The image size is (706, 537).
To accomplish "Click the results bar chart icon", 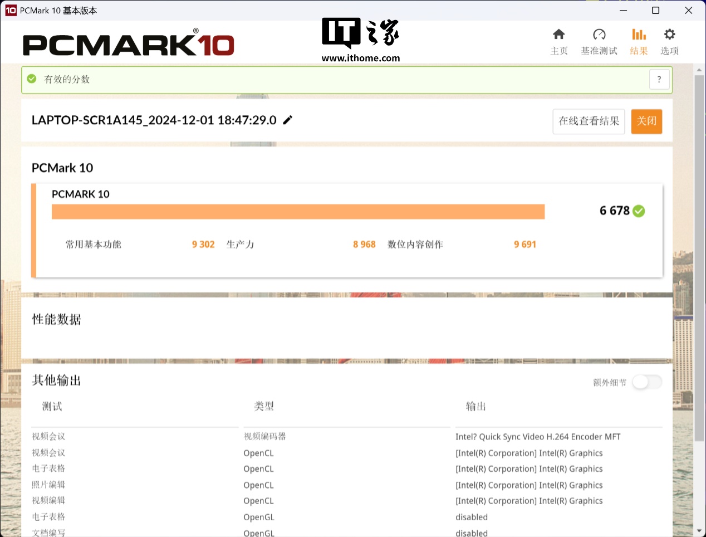I will 639,35.
